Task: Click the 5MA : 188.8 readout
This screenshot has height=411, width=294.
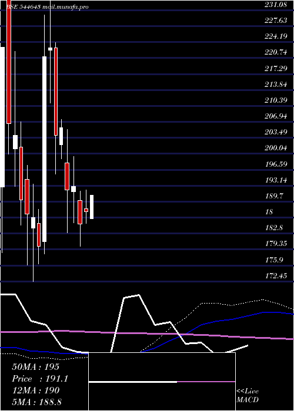Action: click(x=36, y=402)
